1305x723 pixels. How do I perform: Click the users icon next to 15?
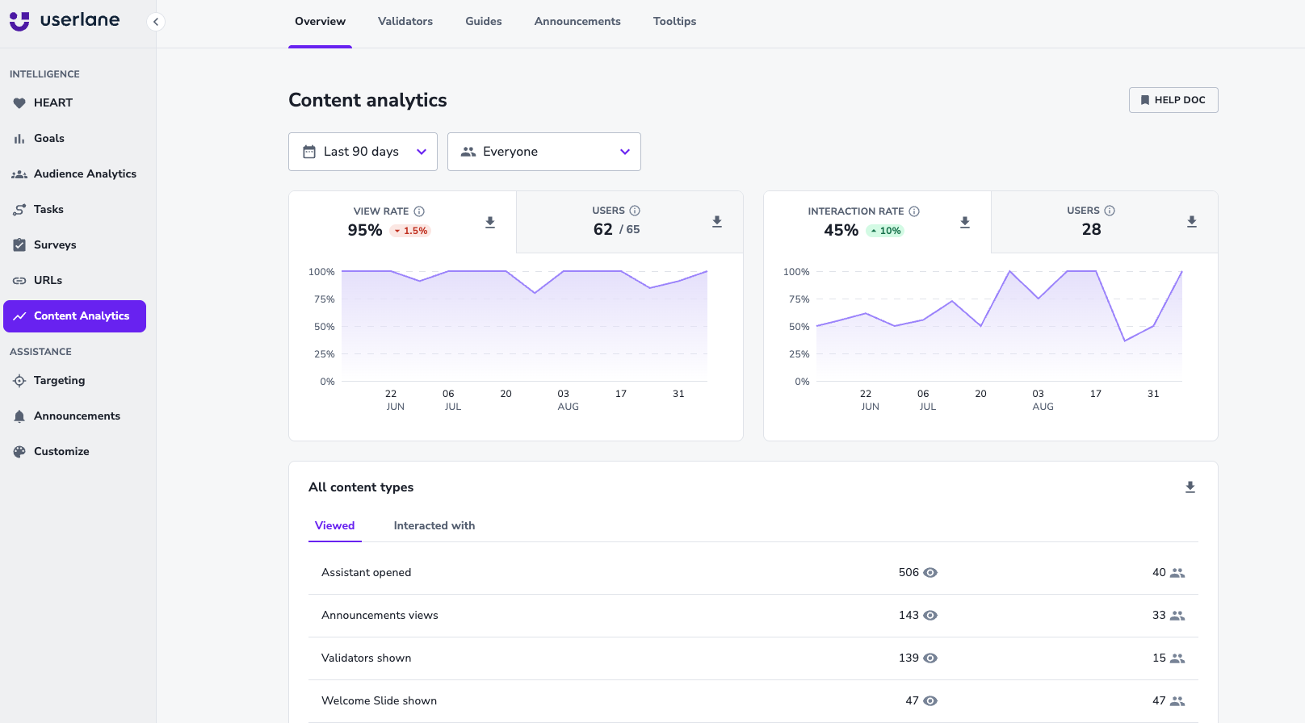1177,658
